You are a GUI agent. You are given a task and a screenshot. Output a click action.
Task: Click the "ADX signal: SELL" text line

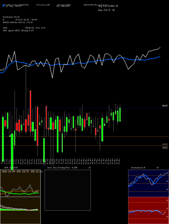18,31
